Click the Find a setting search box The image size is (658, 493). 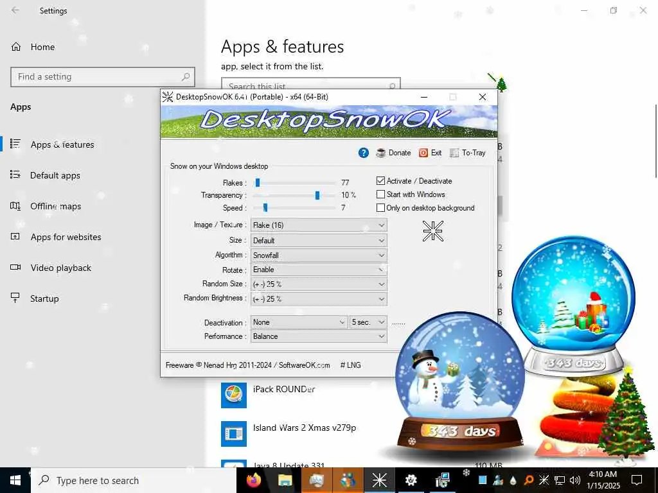pos(103,77)
